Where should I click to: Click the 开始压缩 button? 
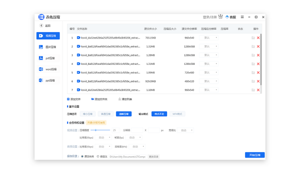[x=255, y=155]
